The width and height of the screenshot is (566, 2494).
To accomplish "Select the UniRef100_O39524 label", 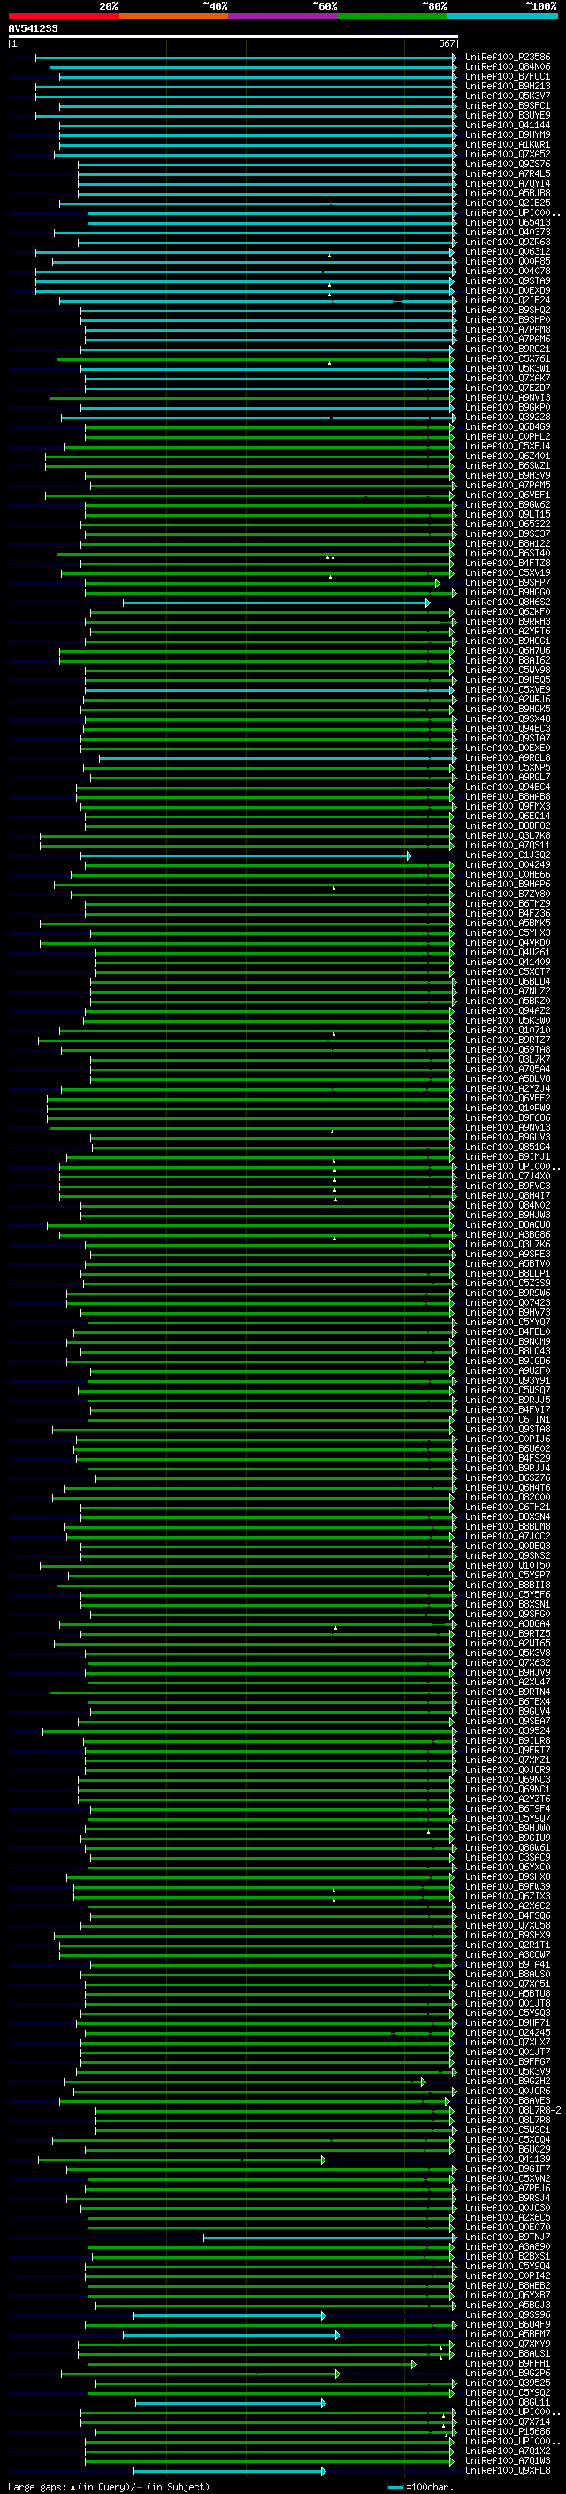I will tap(507, 1731).
